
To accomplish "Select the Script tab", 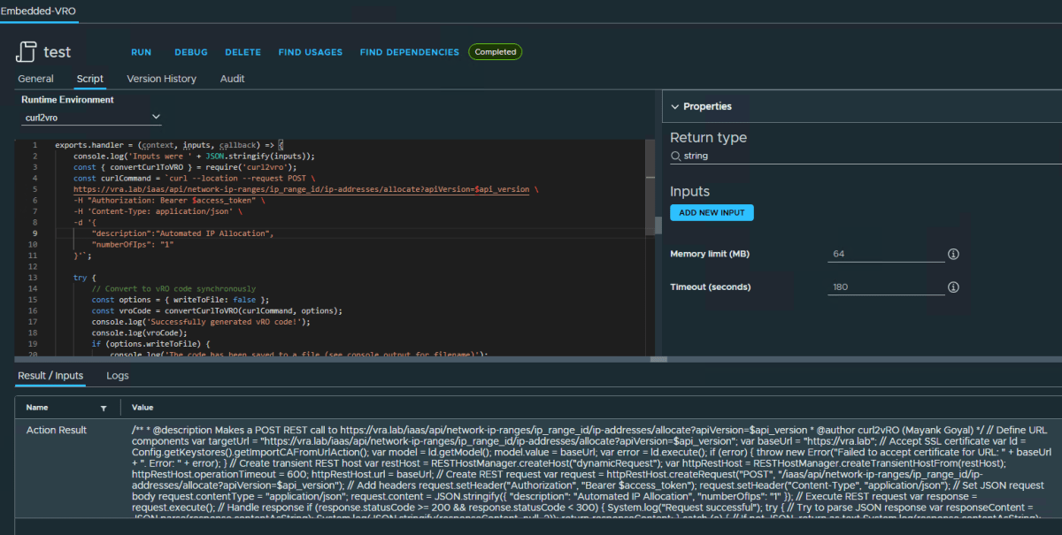I will 90,79.
